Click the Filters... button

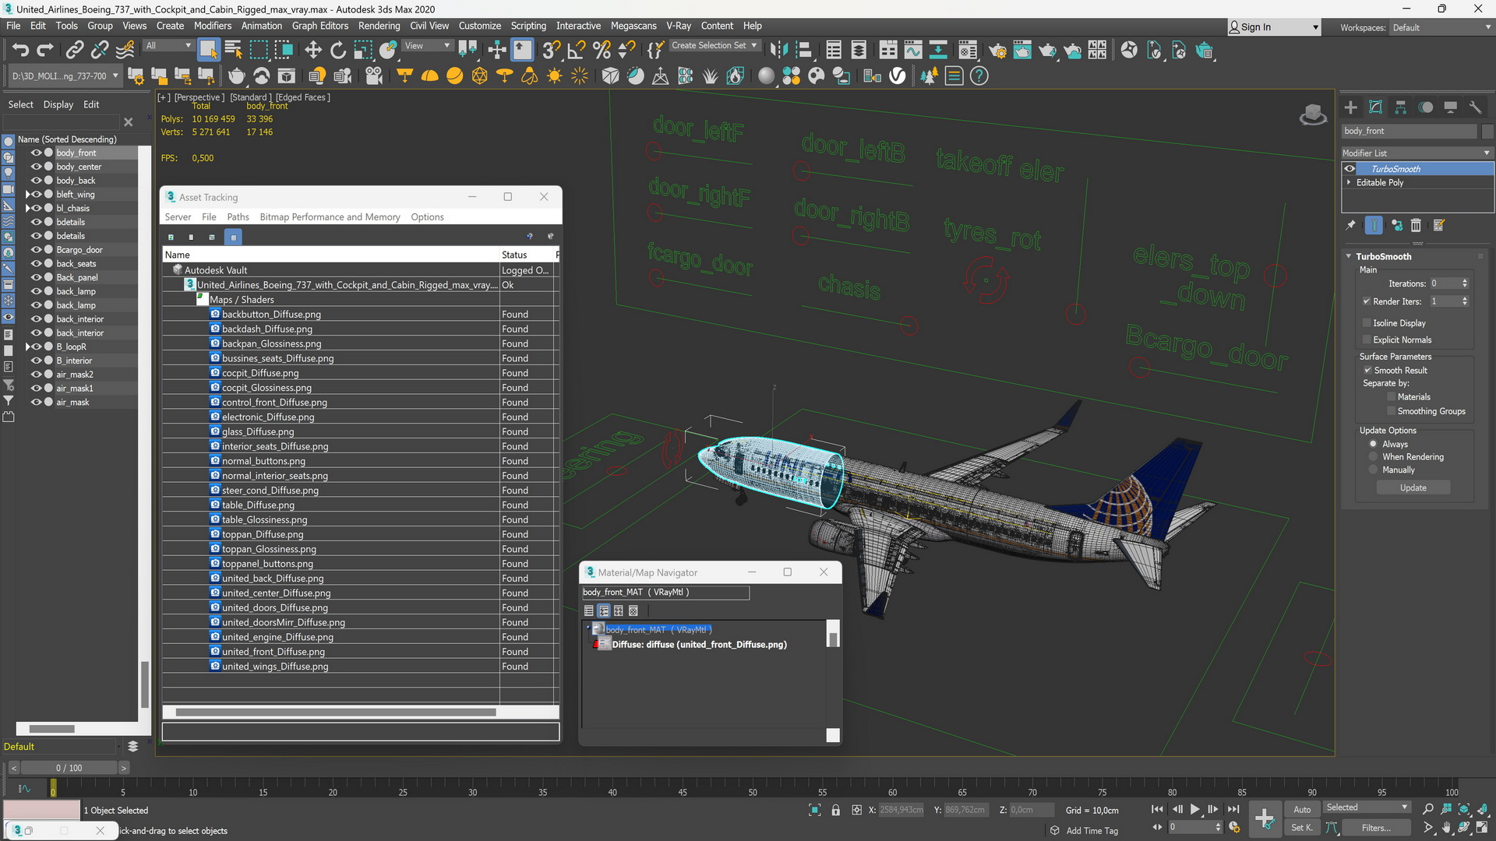click(x=1376, y=828)
